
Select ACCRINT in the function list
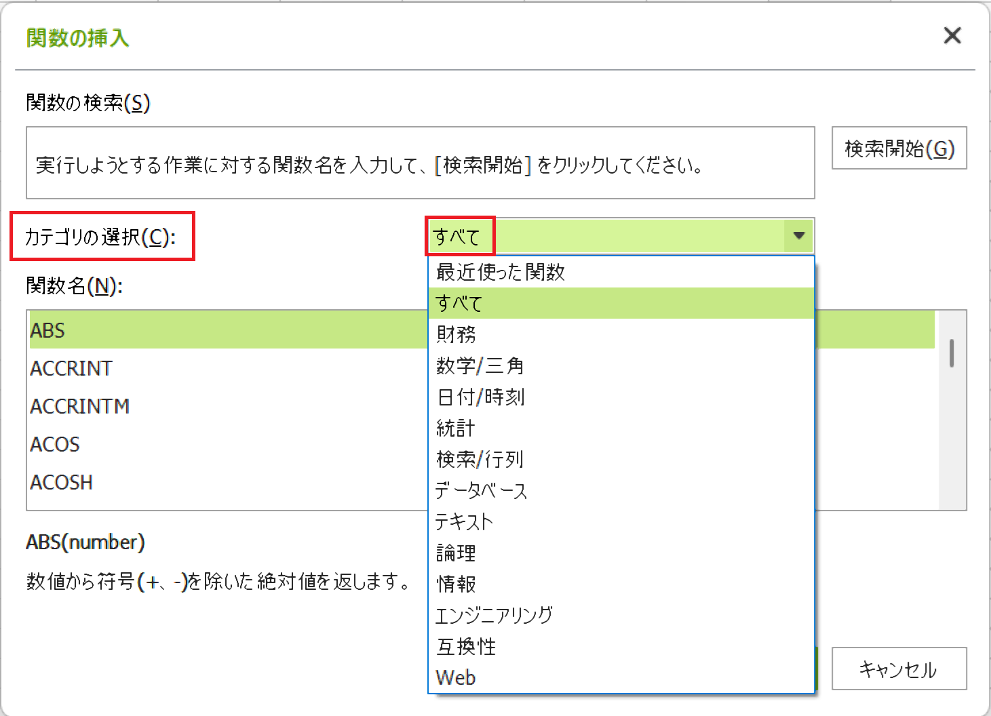(72, 368)
